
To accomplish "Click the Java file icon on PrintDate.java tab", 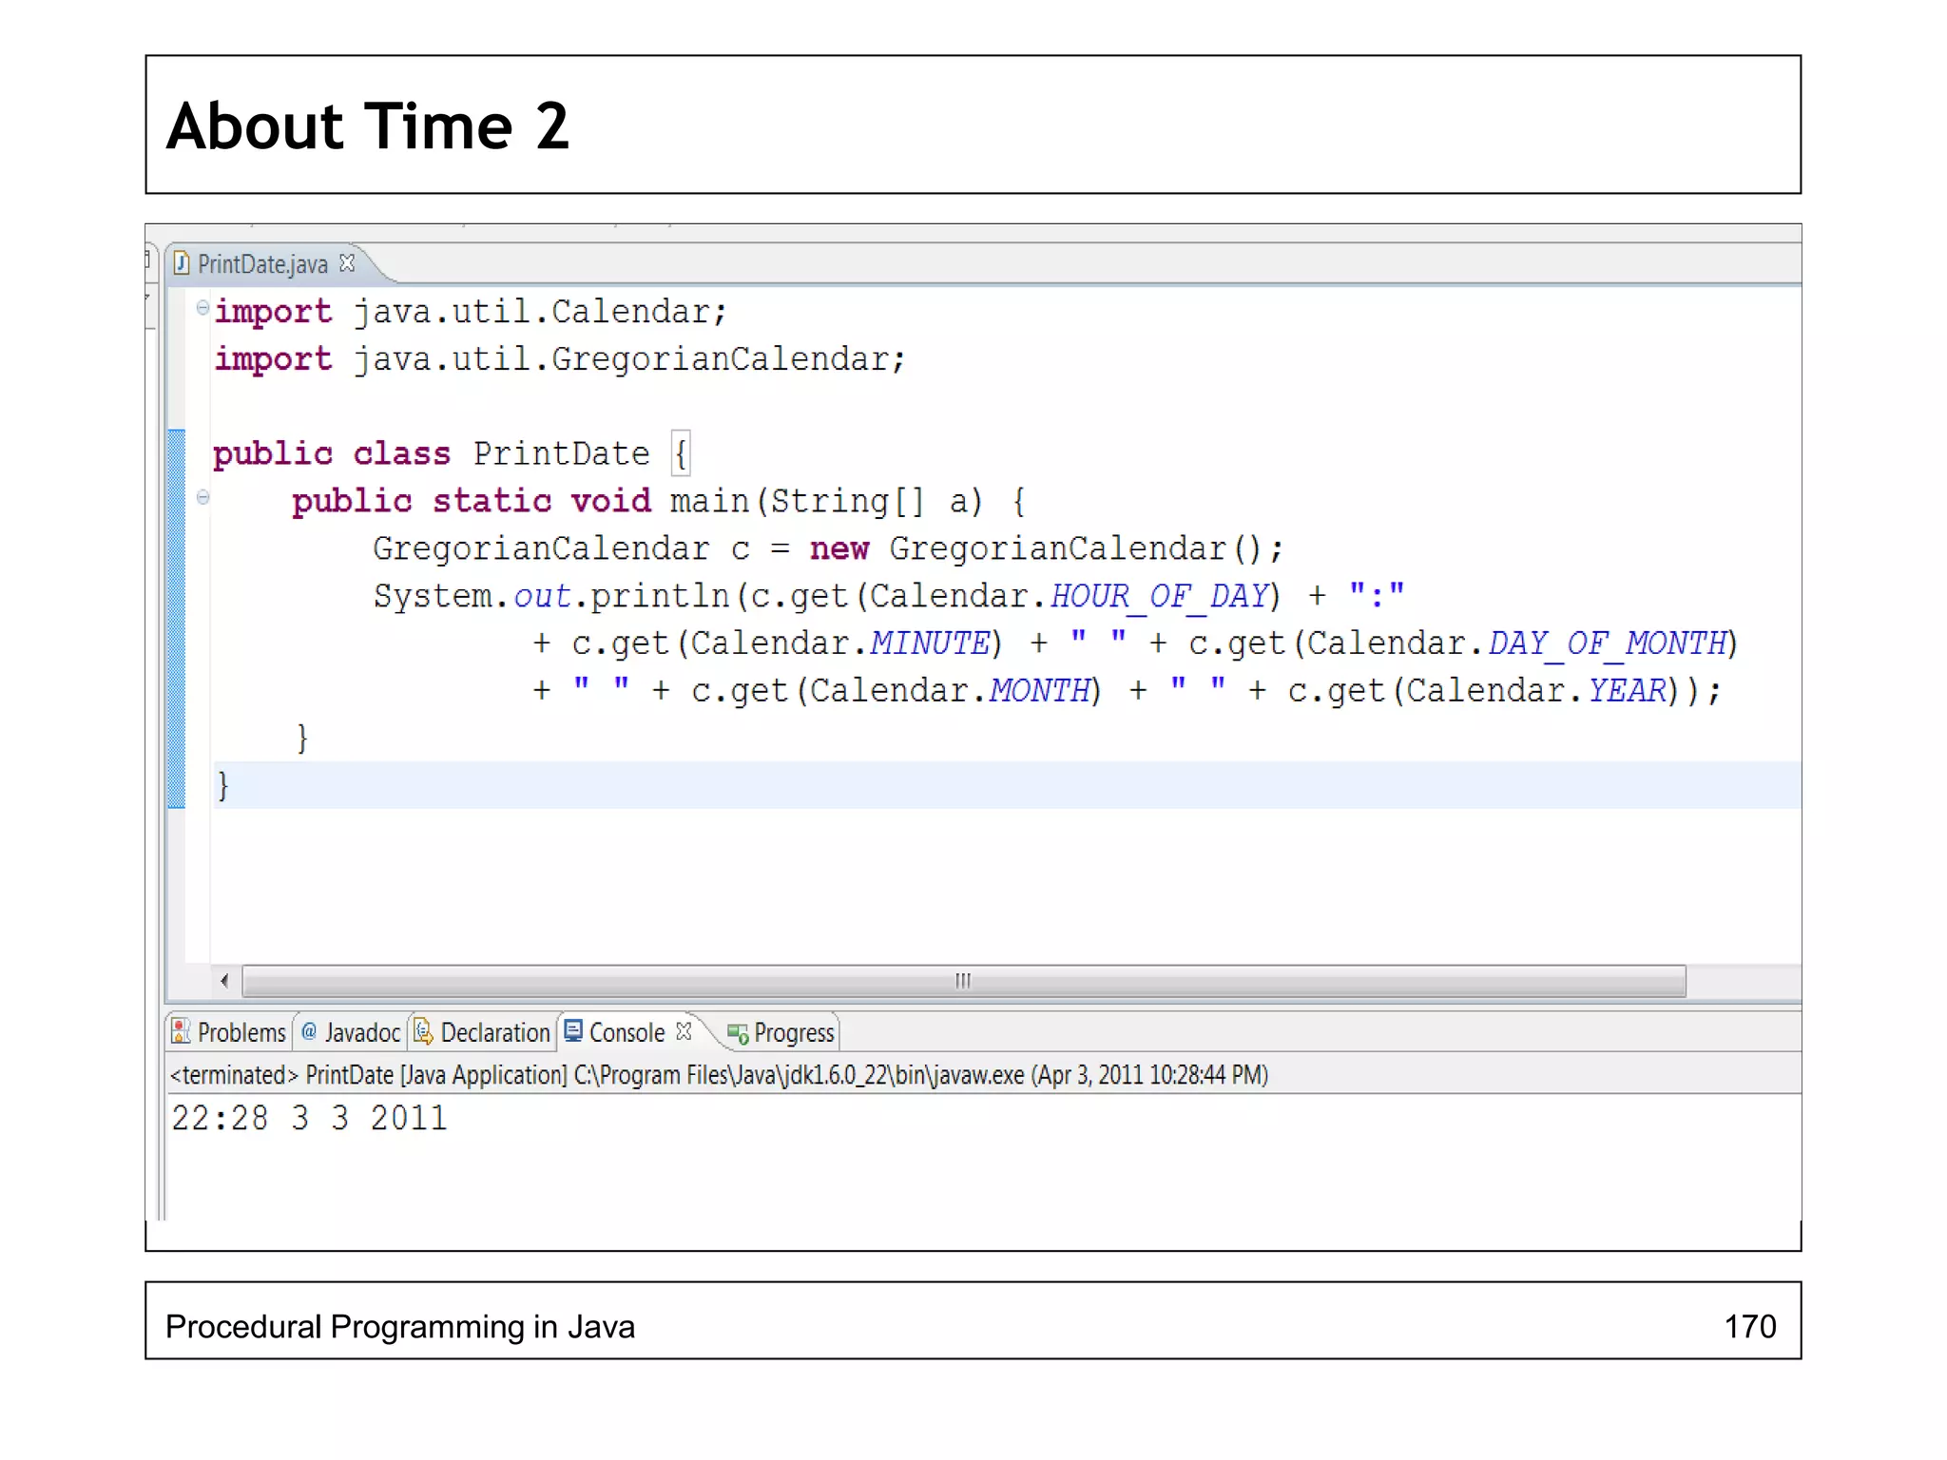I will (182, 263).
